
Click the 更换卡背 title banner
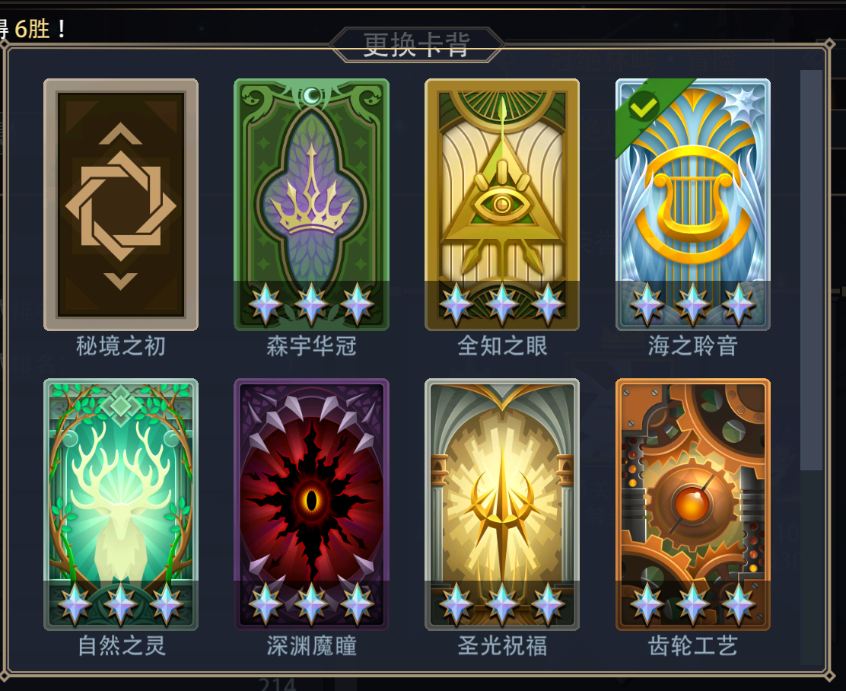click(x=416, y=45)
